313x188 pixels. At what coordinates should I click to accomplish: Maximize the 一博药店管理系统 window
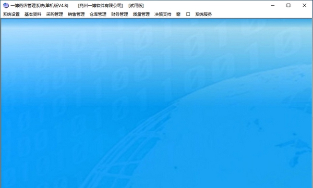(x=288, y=5)
